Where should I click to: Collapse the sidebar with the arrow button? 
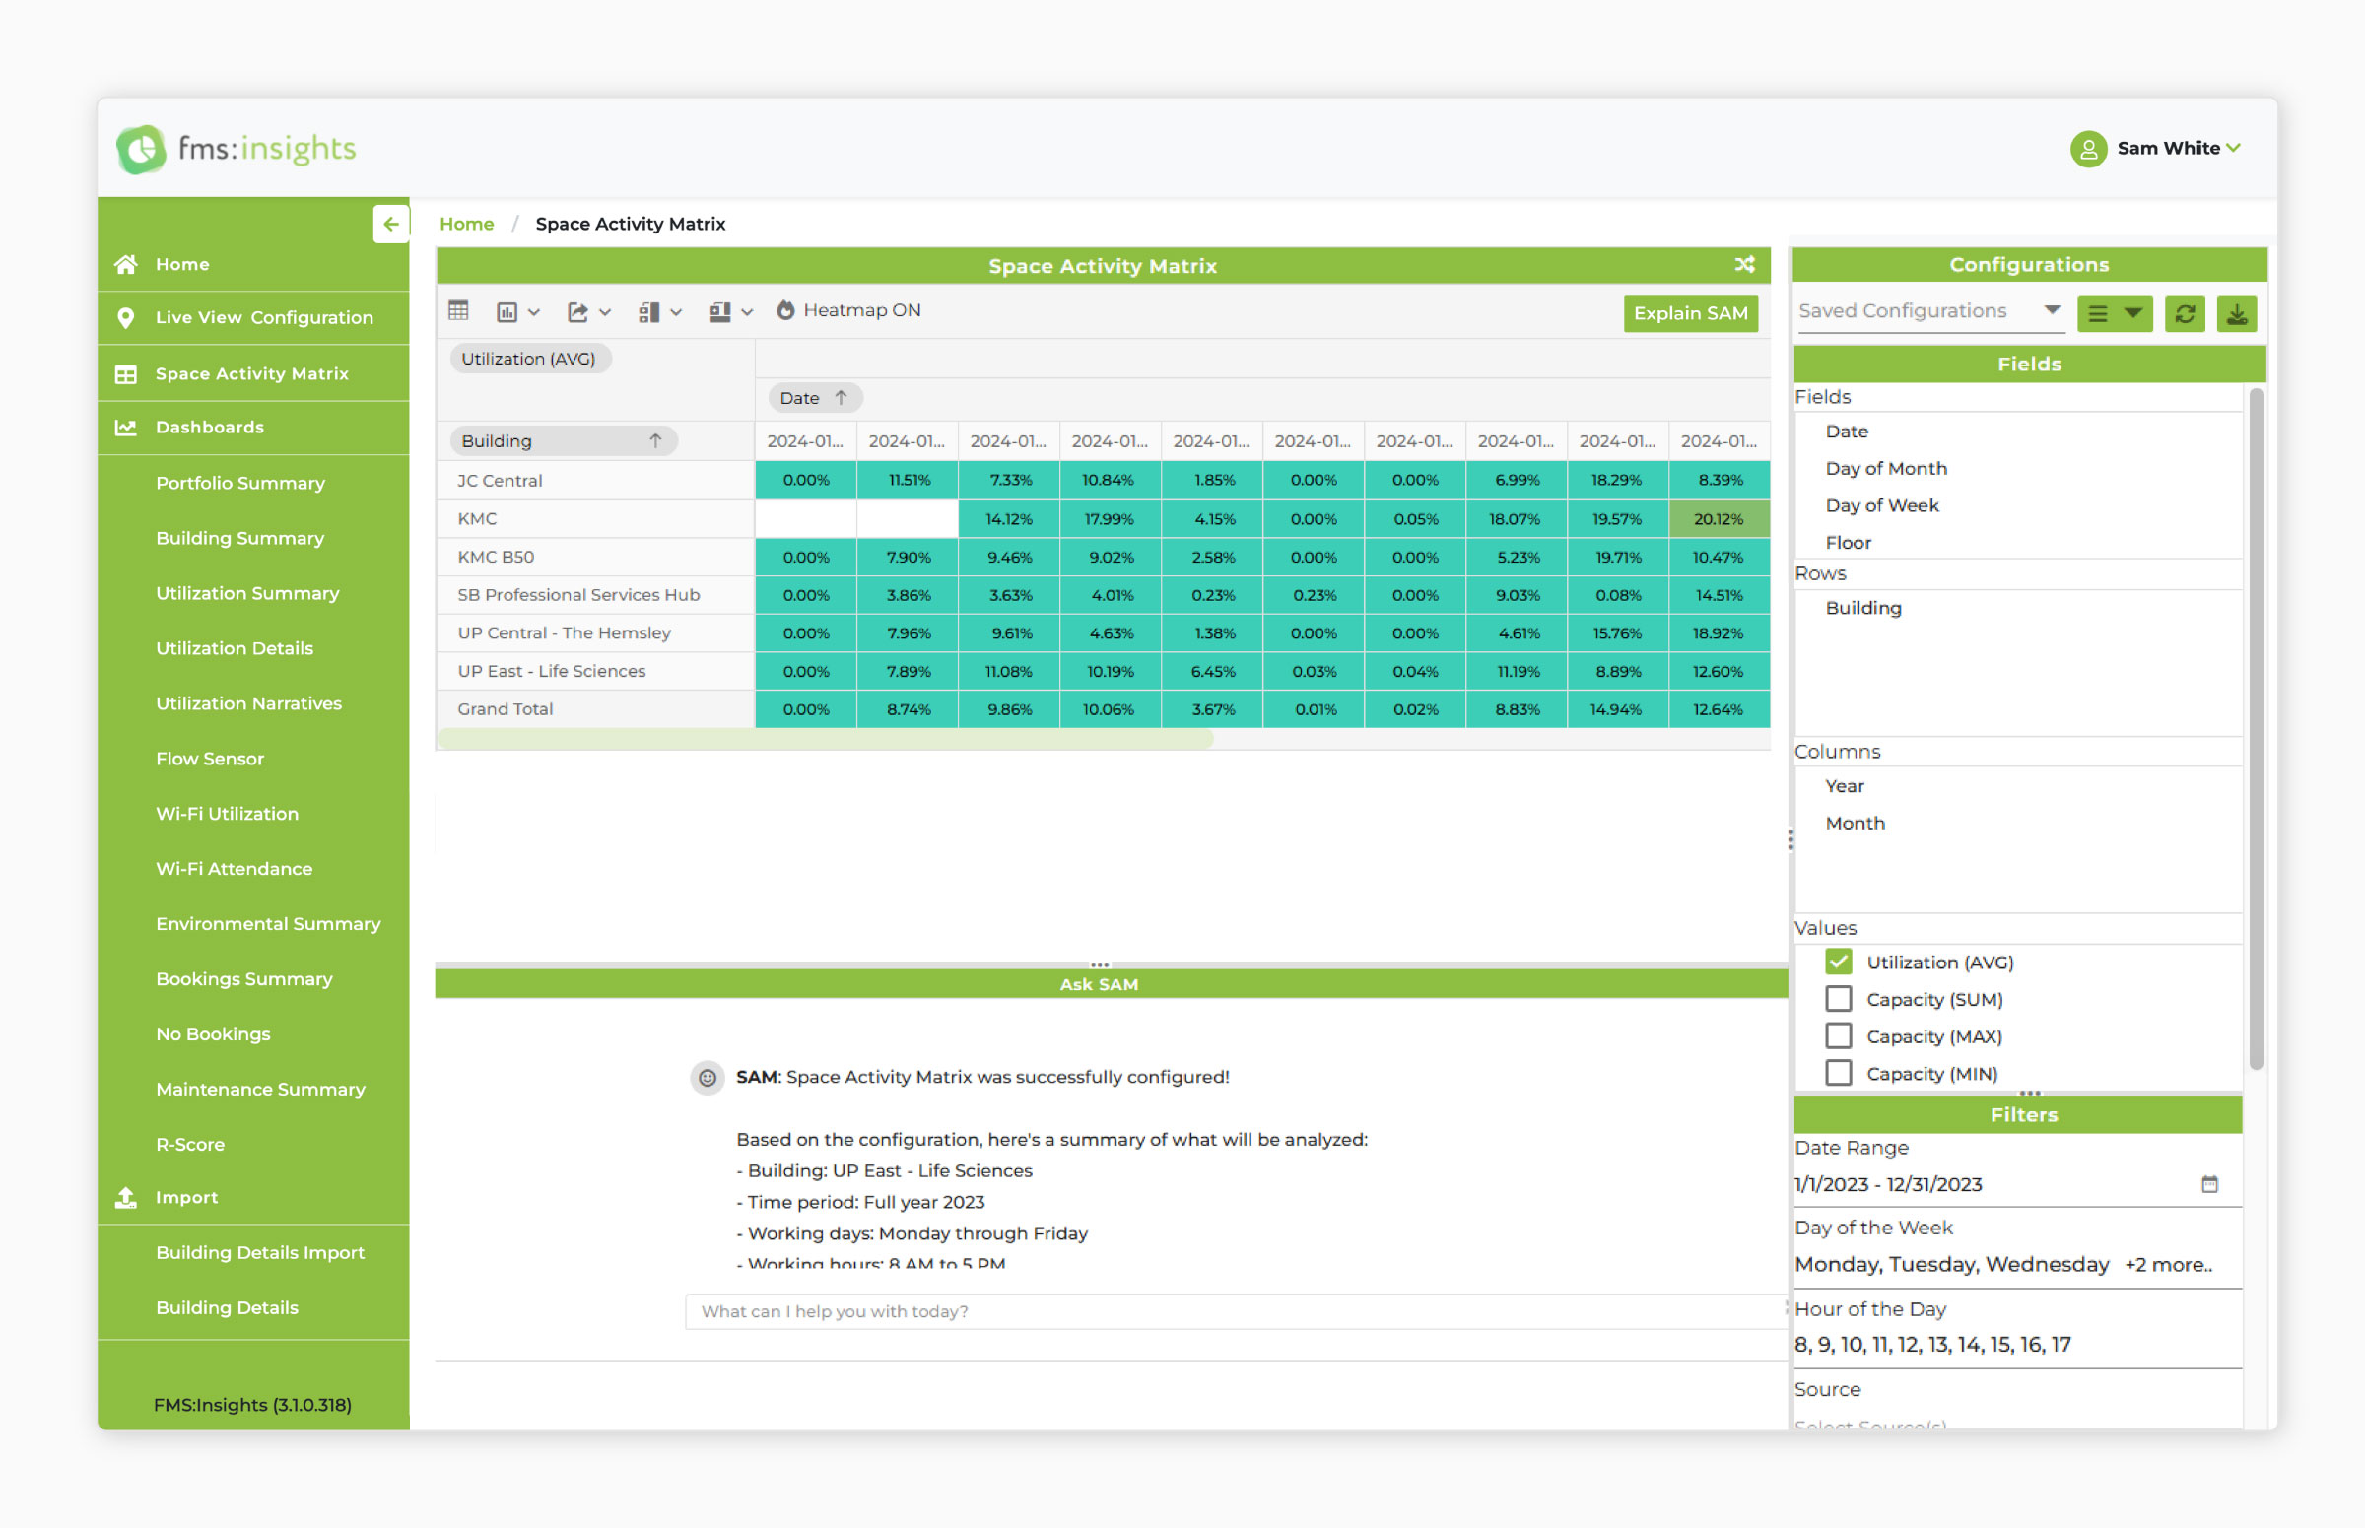tap(391, 225)
